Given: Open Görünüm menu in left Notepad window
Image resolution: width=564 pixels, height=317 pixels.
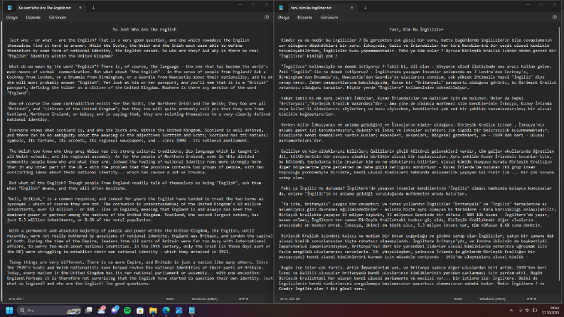Looking at the screenshot, I should (58, 17).
